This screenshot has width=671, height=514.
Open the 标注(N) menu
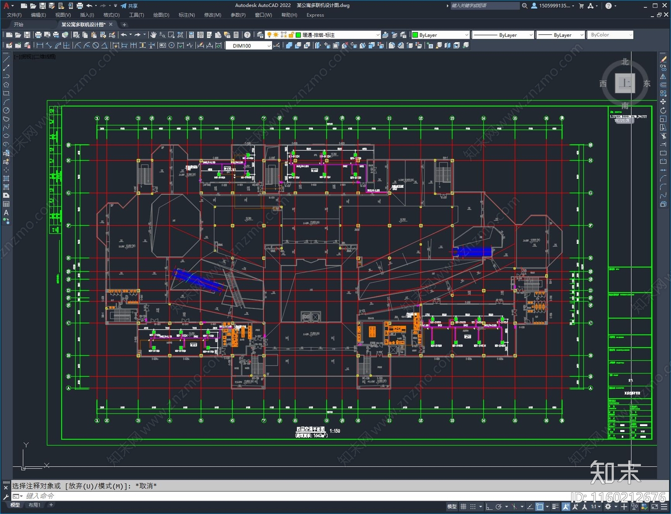(187, 15)
